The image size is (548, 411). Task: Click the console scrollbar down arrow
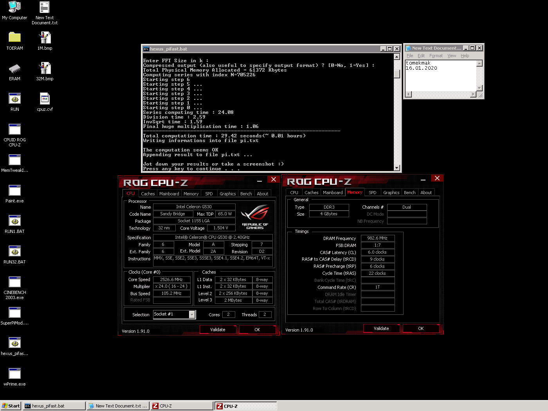tap(397, 168)
